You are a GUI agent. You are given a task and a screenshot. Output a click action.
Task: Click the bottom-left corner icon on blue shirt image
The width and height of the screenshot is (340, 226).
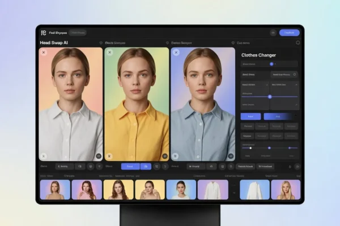176,155
